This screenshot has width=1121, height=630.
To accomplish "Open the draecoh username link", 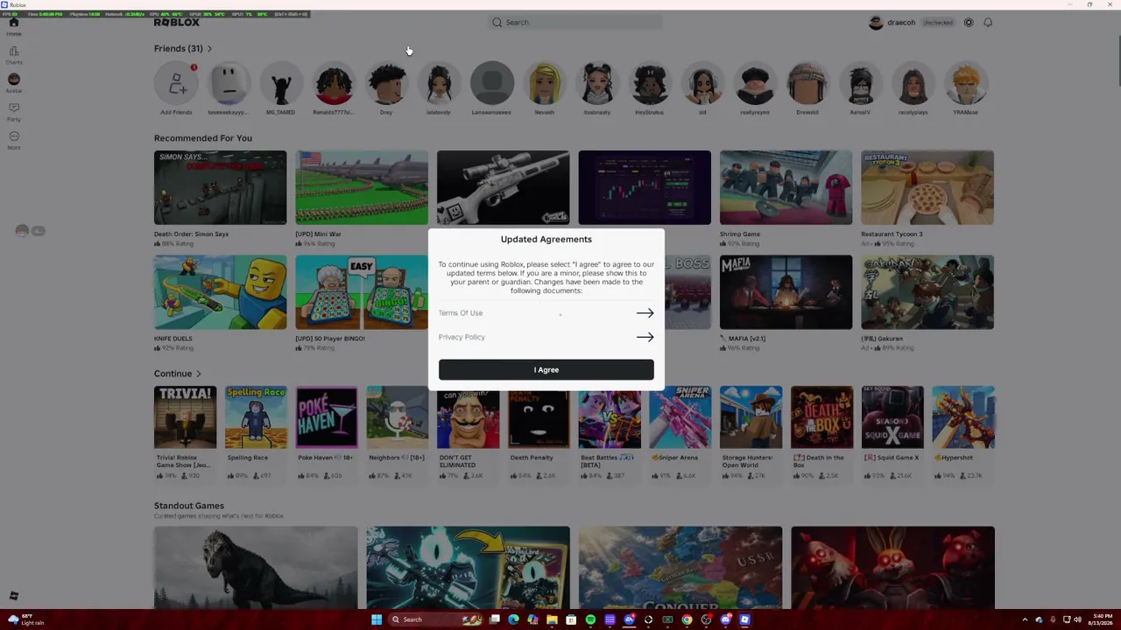I will (x=901, y=23).
